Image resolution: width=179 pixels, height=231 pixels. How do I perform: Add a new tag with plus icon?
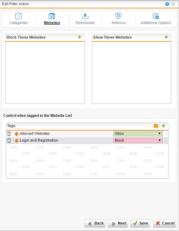(163, 126)
